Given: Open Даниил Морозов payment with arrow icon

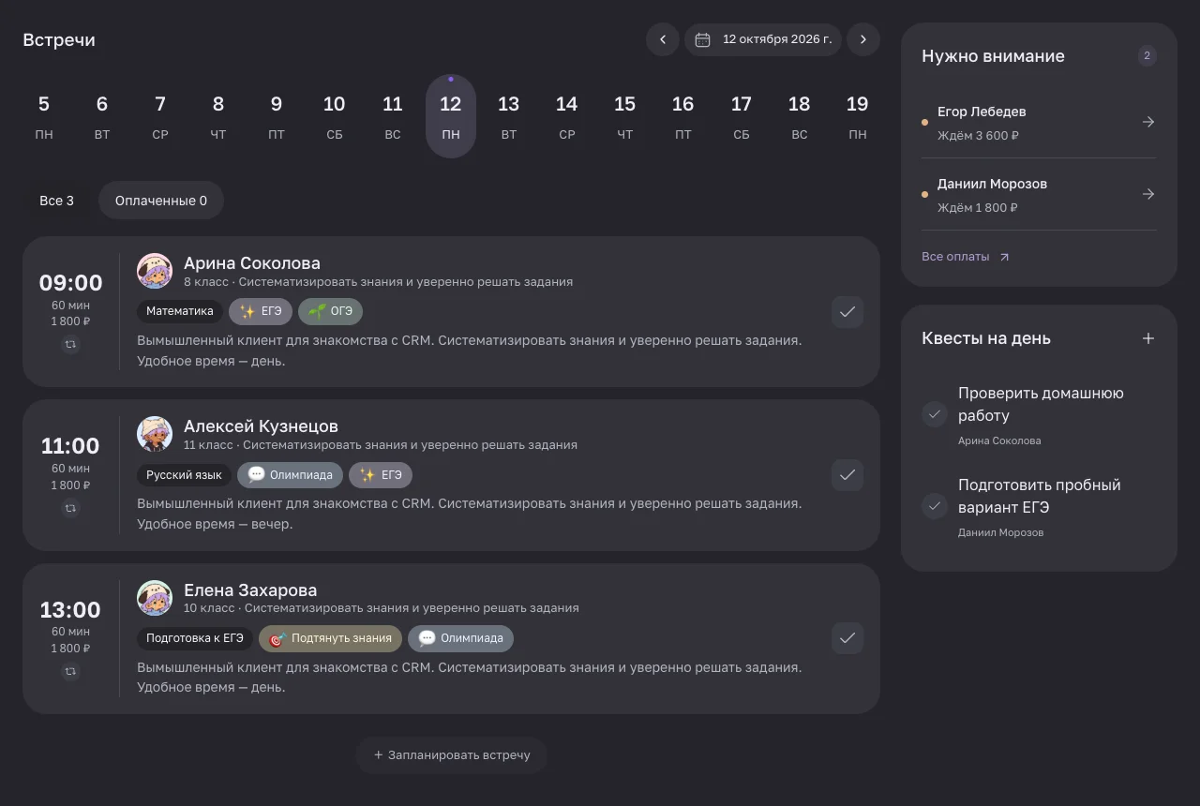Looking at the screenshot, I should pyautogui.click(x=1148, y=194).
